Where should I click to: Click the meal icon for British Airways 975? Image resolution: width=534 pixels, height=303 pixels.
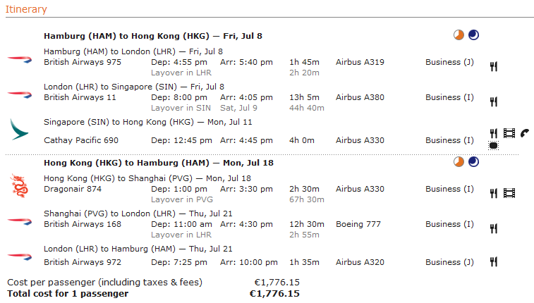(494, 66)
